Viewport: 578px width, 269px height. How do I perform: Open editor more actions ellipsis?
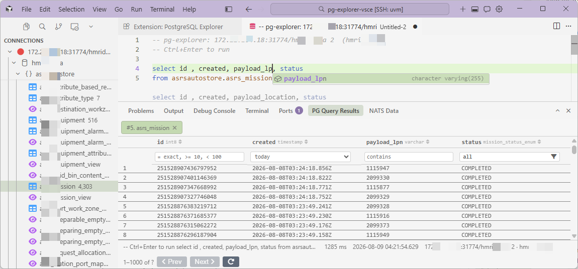pyautogui.click(x=567, y=26)
